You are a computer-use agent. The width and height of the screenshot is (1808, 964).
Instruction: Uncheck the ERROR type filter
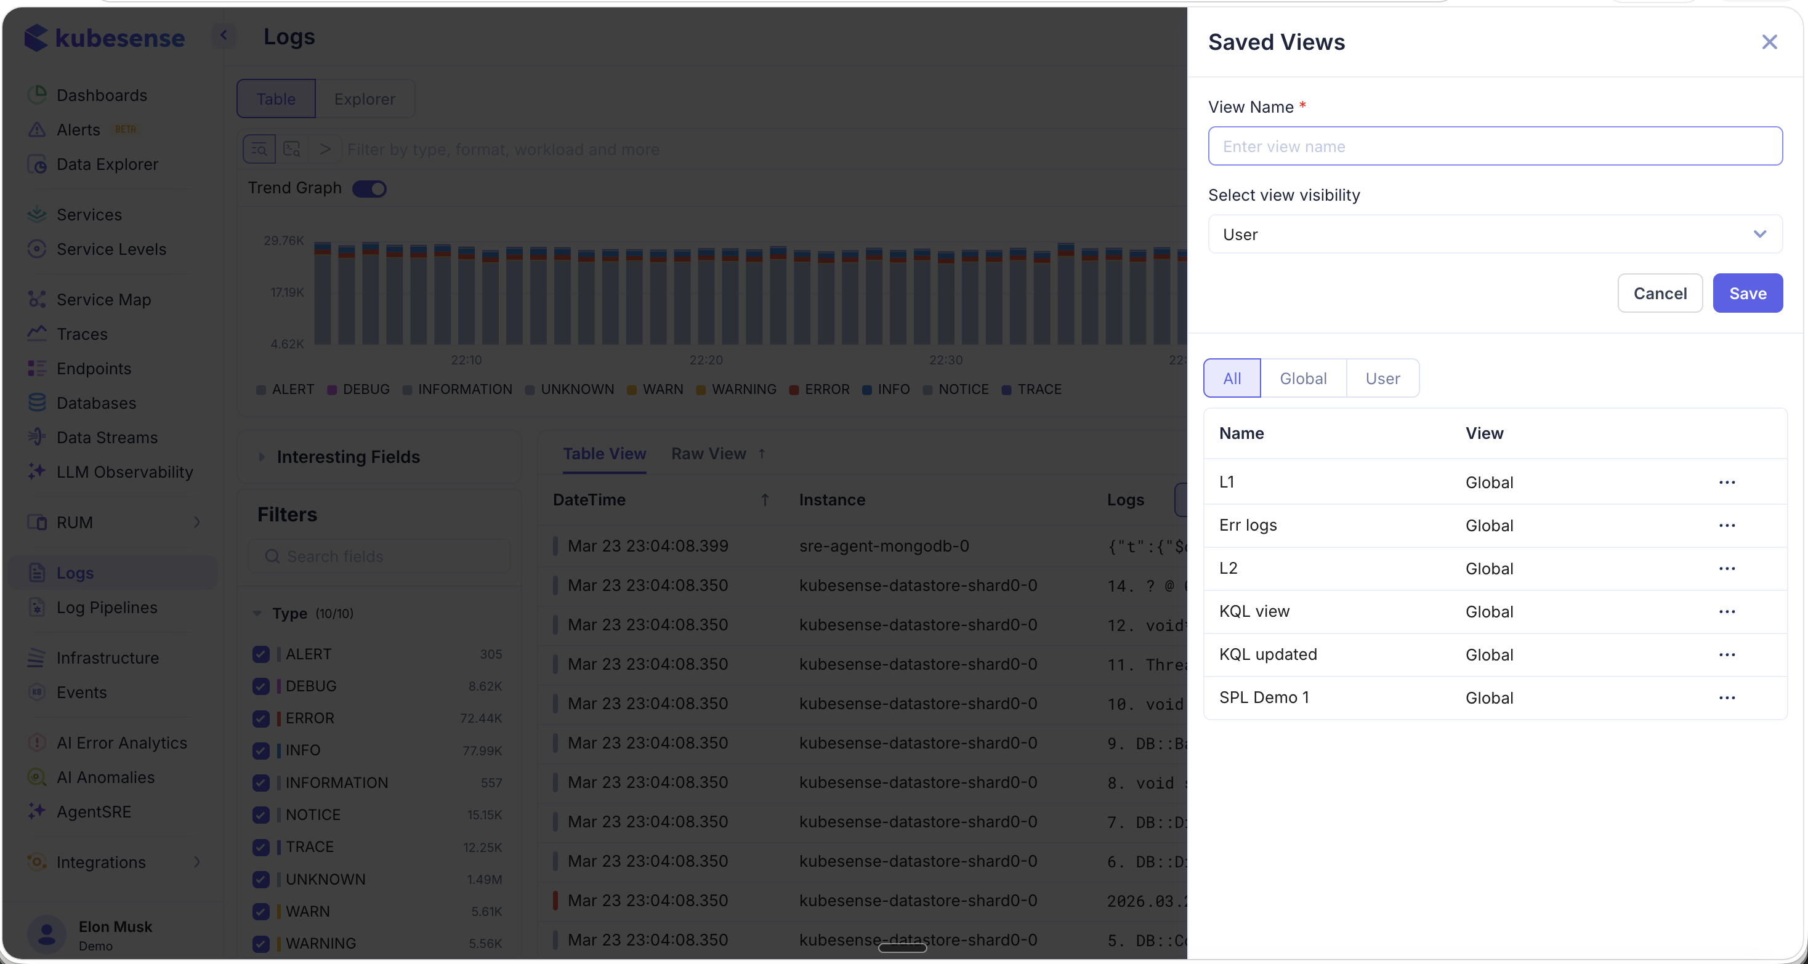[x=262, y=718]
